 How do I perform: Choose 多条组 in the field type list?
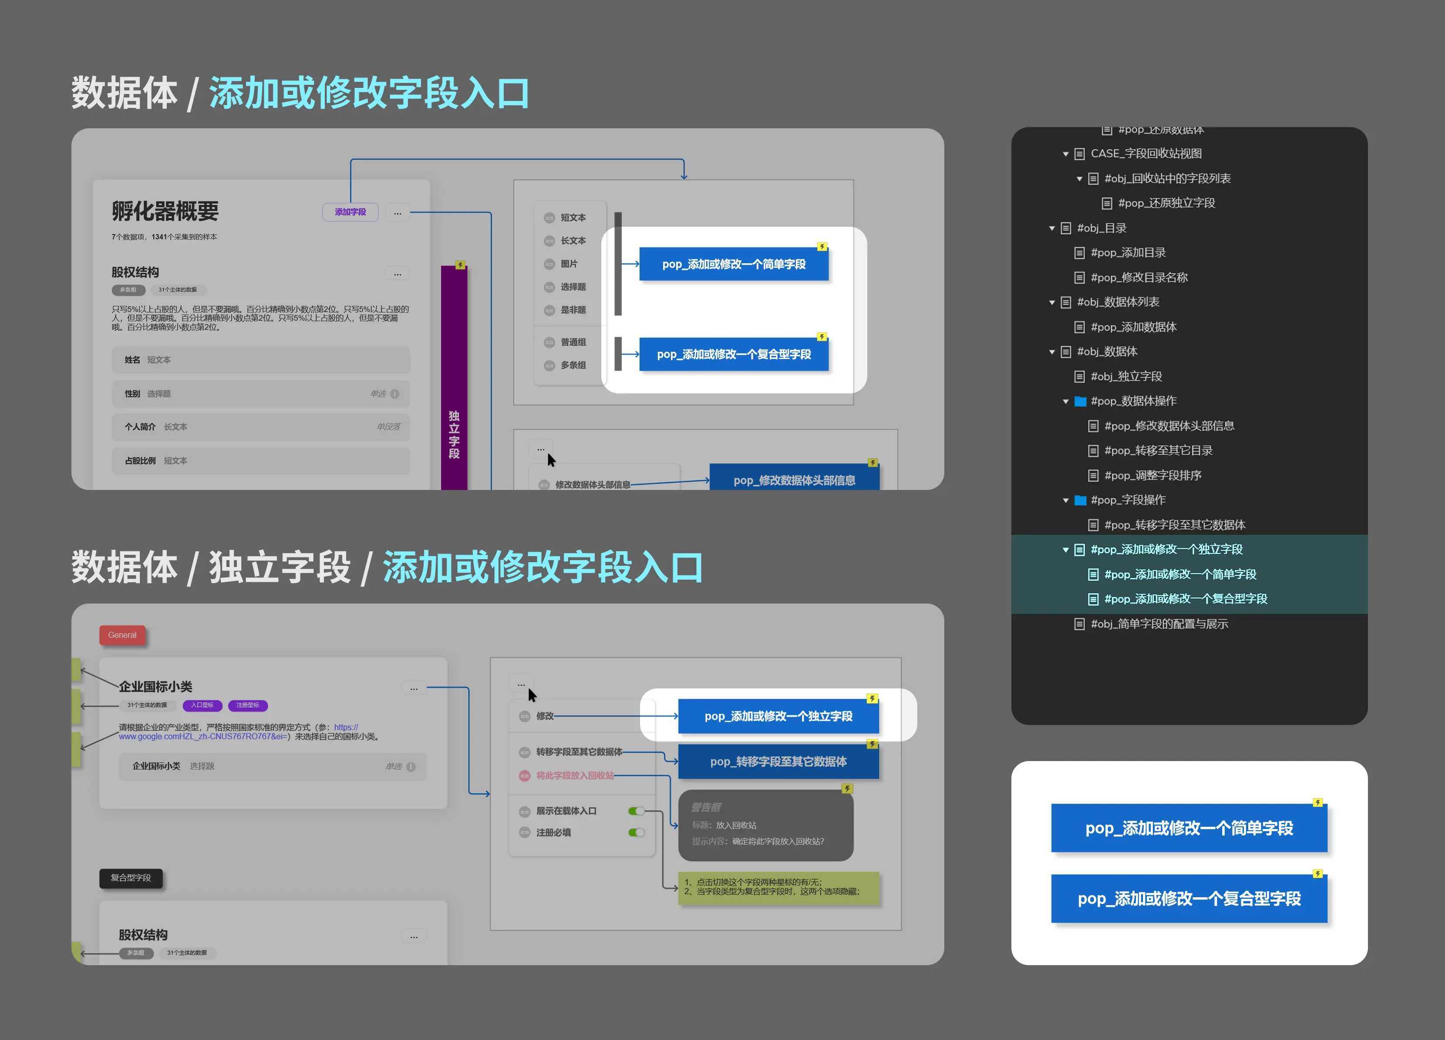pos(573,365)
